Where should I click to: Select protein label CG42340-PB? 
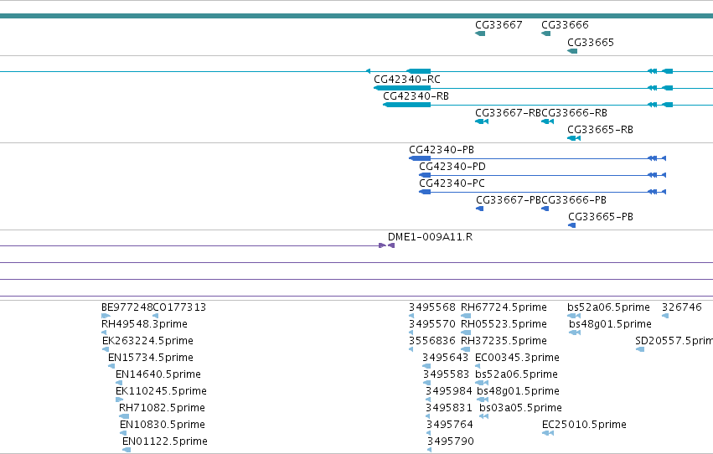click(441, 150)
